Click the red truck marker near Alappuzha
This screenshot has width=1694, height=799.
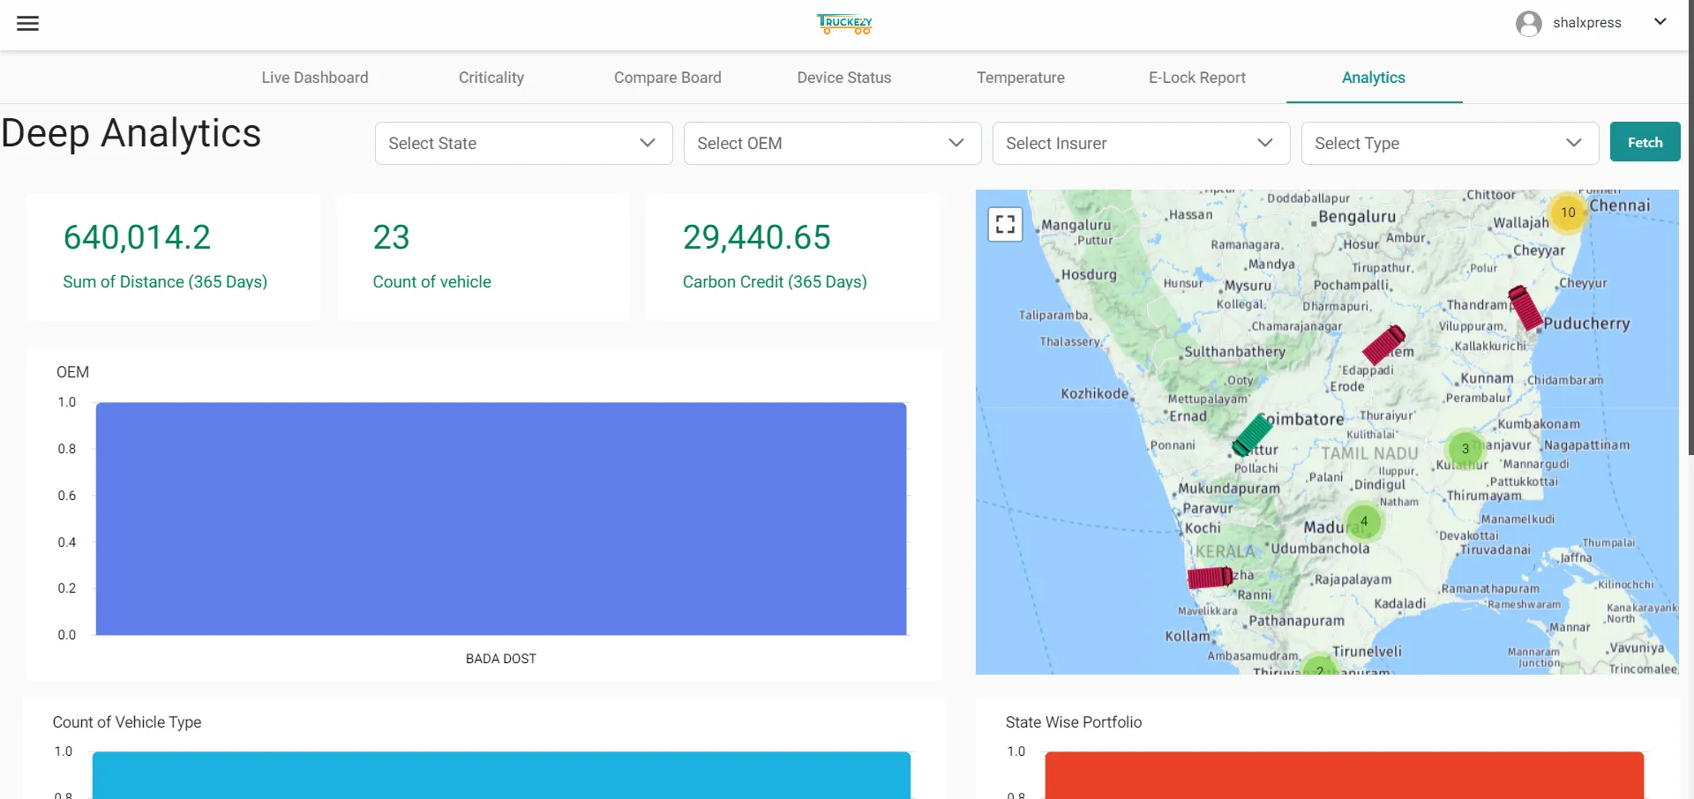point(1210,578)
